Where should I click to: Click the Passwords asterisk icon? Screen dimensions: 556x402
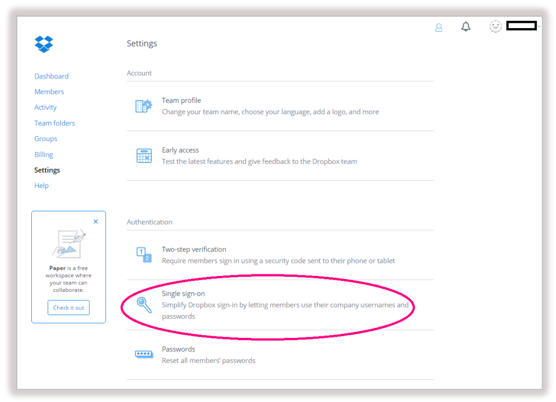tap(144, 354)
